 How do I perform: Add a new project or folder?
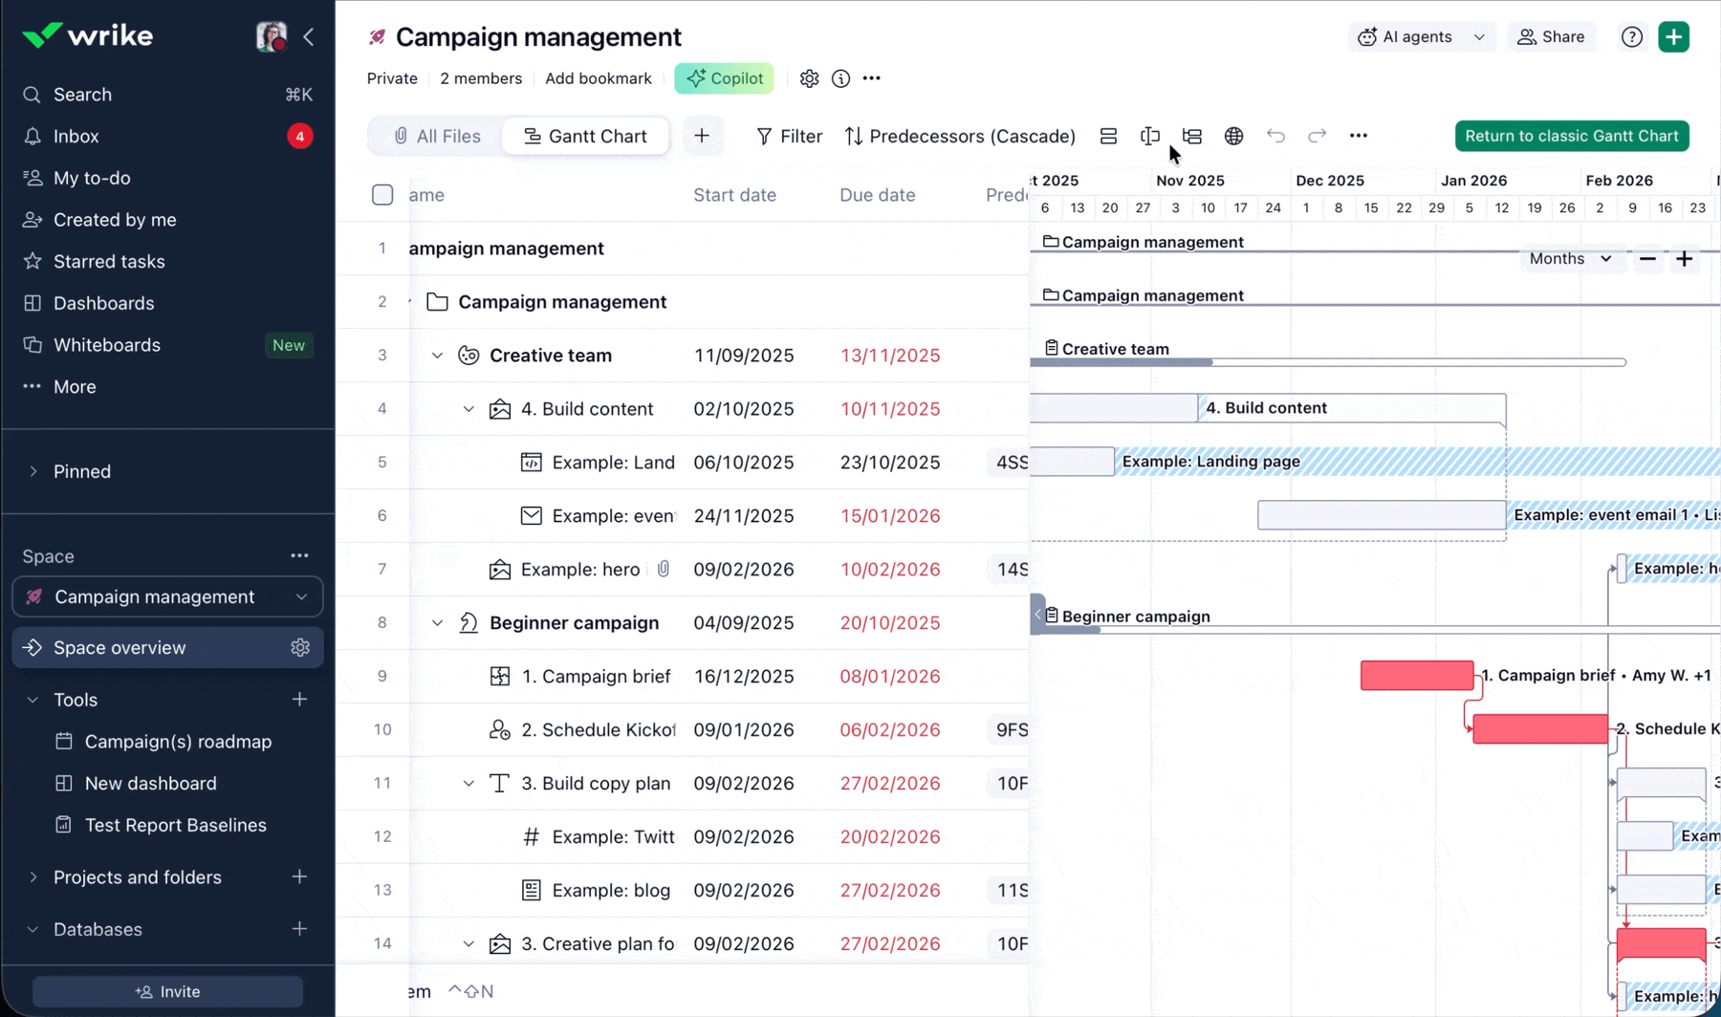[300, 877]
